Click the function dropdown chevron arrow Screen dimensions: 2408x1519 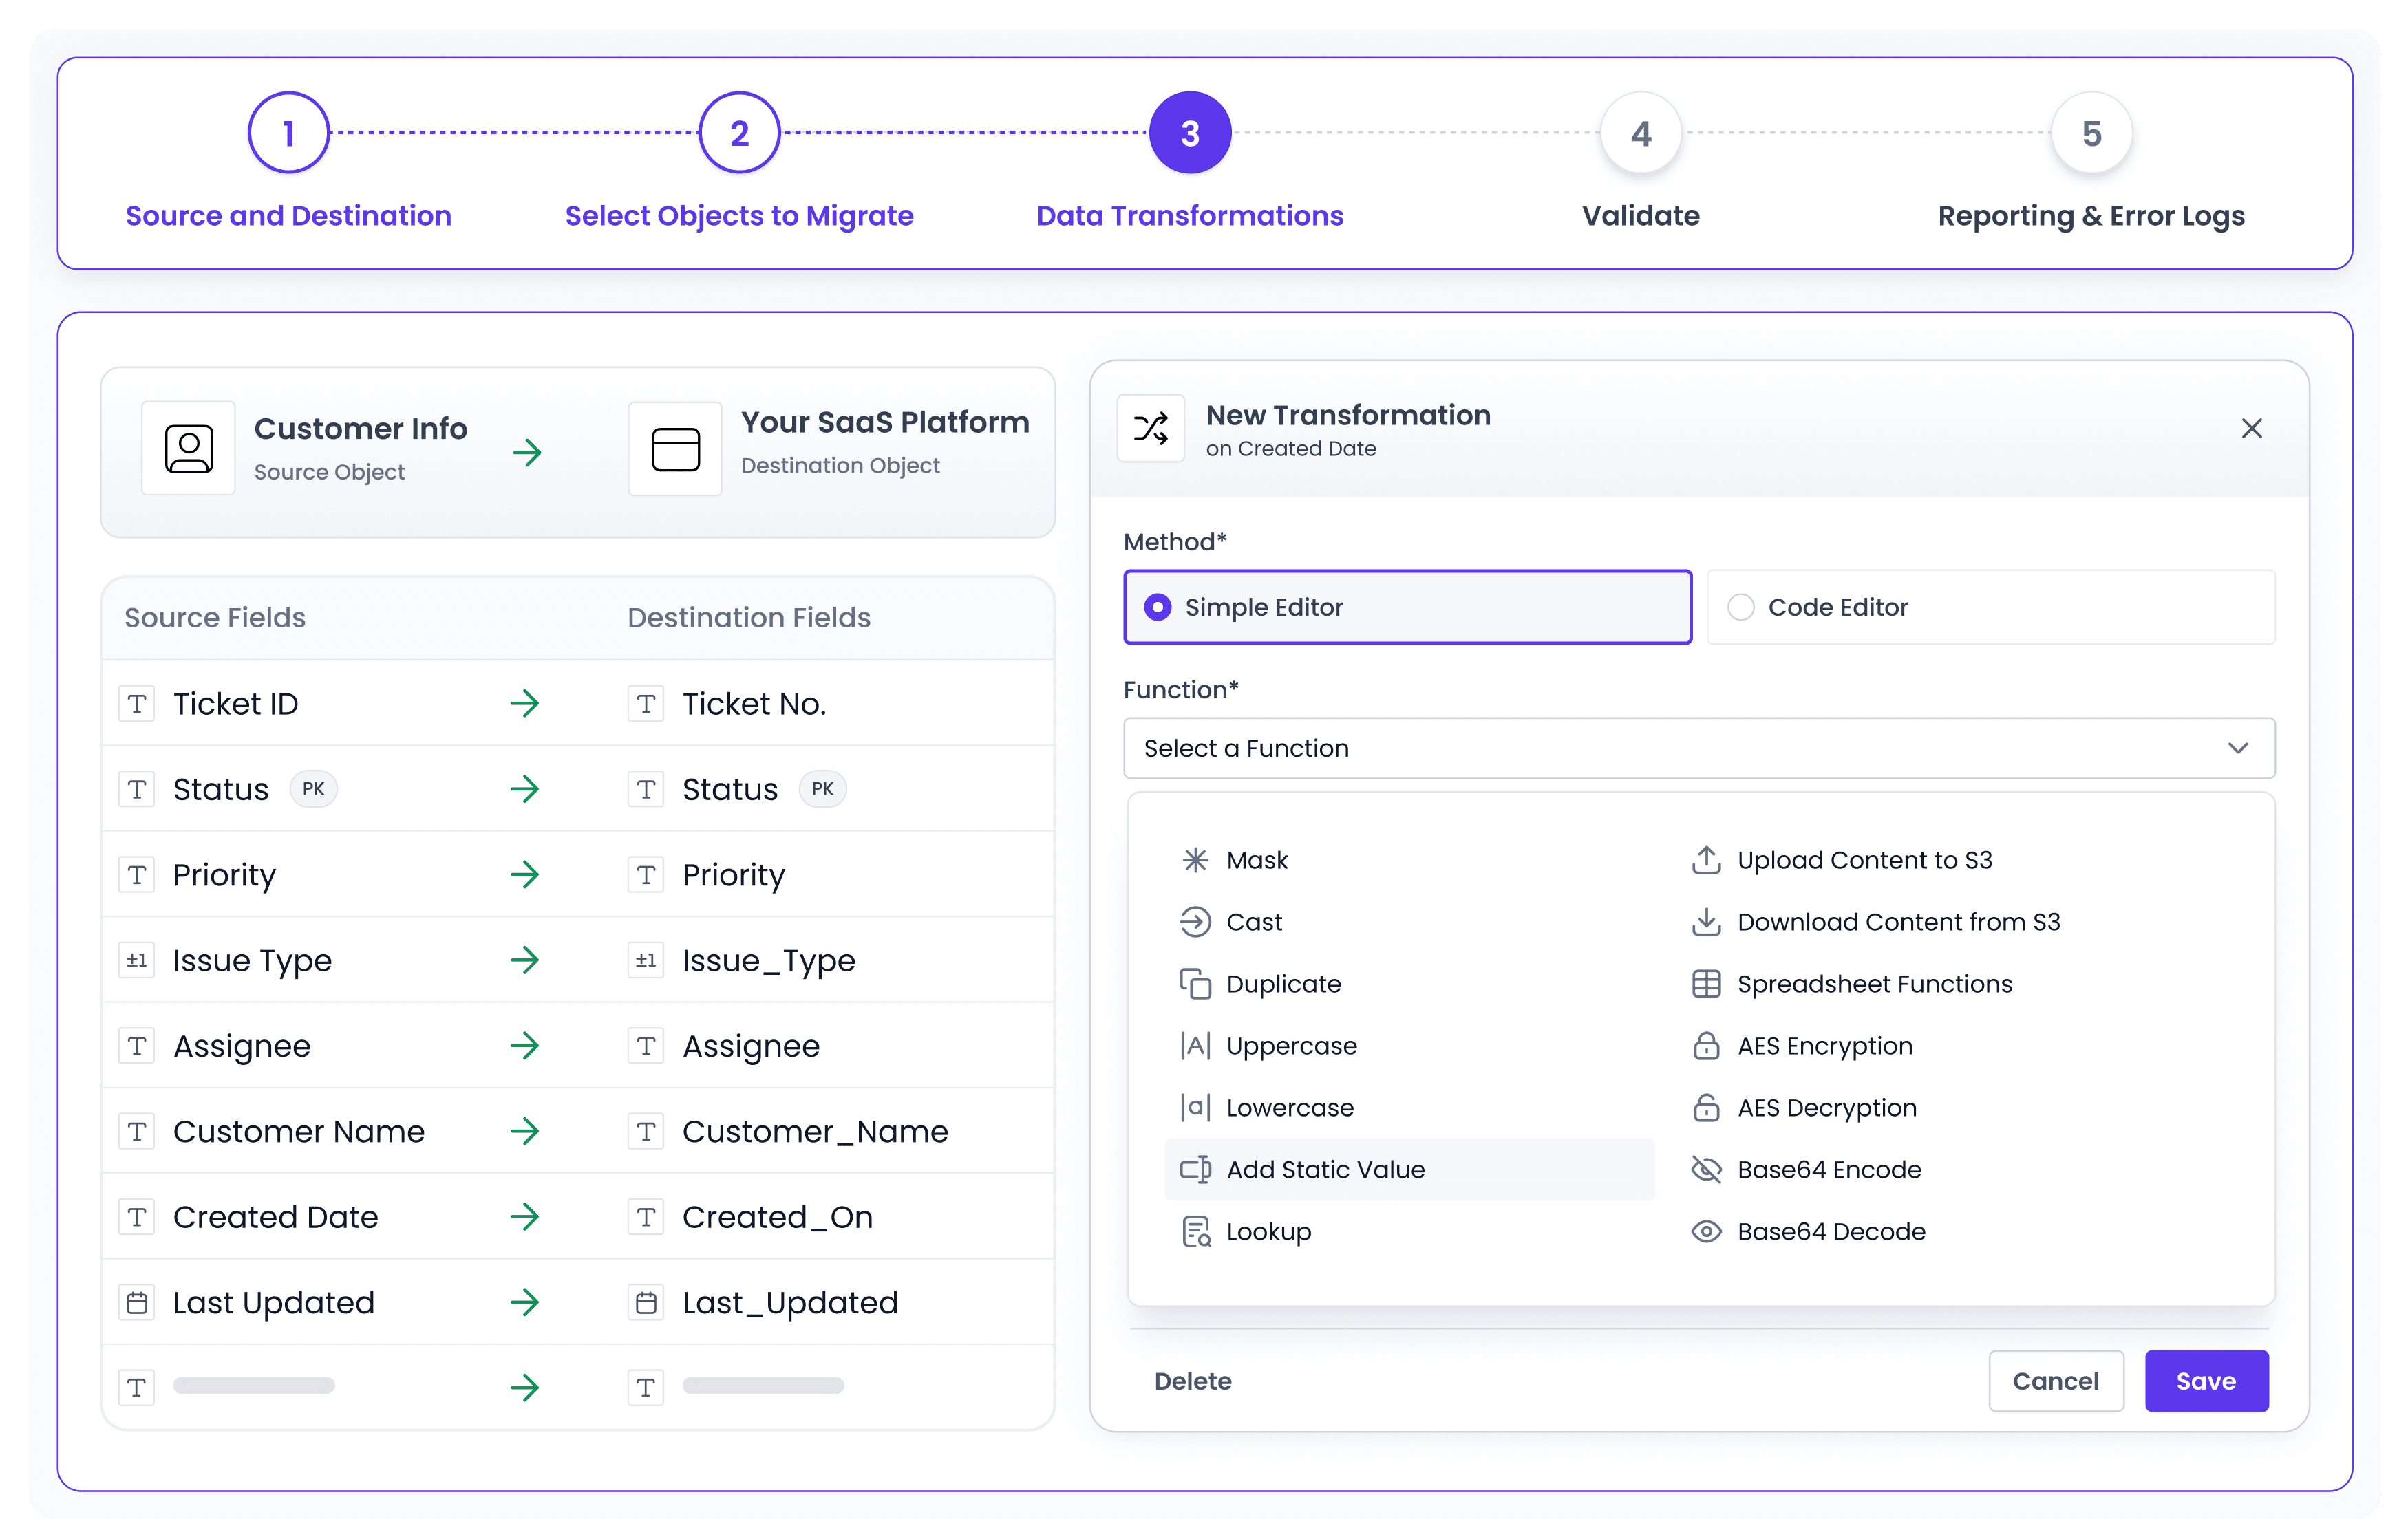2238,748
